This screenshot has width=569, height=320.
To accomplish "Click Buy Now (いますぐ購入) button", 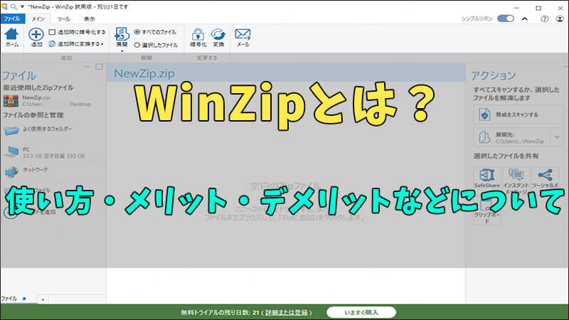I will click(x=361, y=312).
